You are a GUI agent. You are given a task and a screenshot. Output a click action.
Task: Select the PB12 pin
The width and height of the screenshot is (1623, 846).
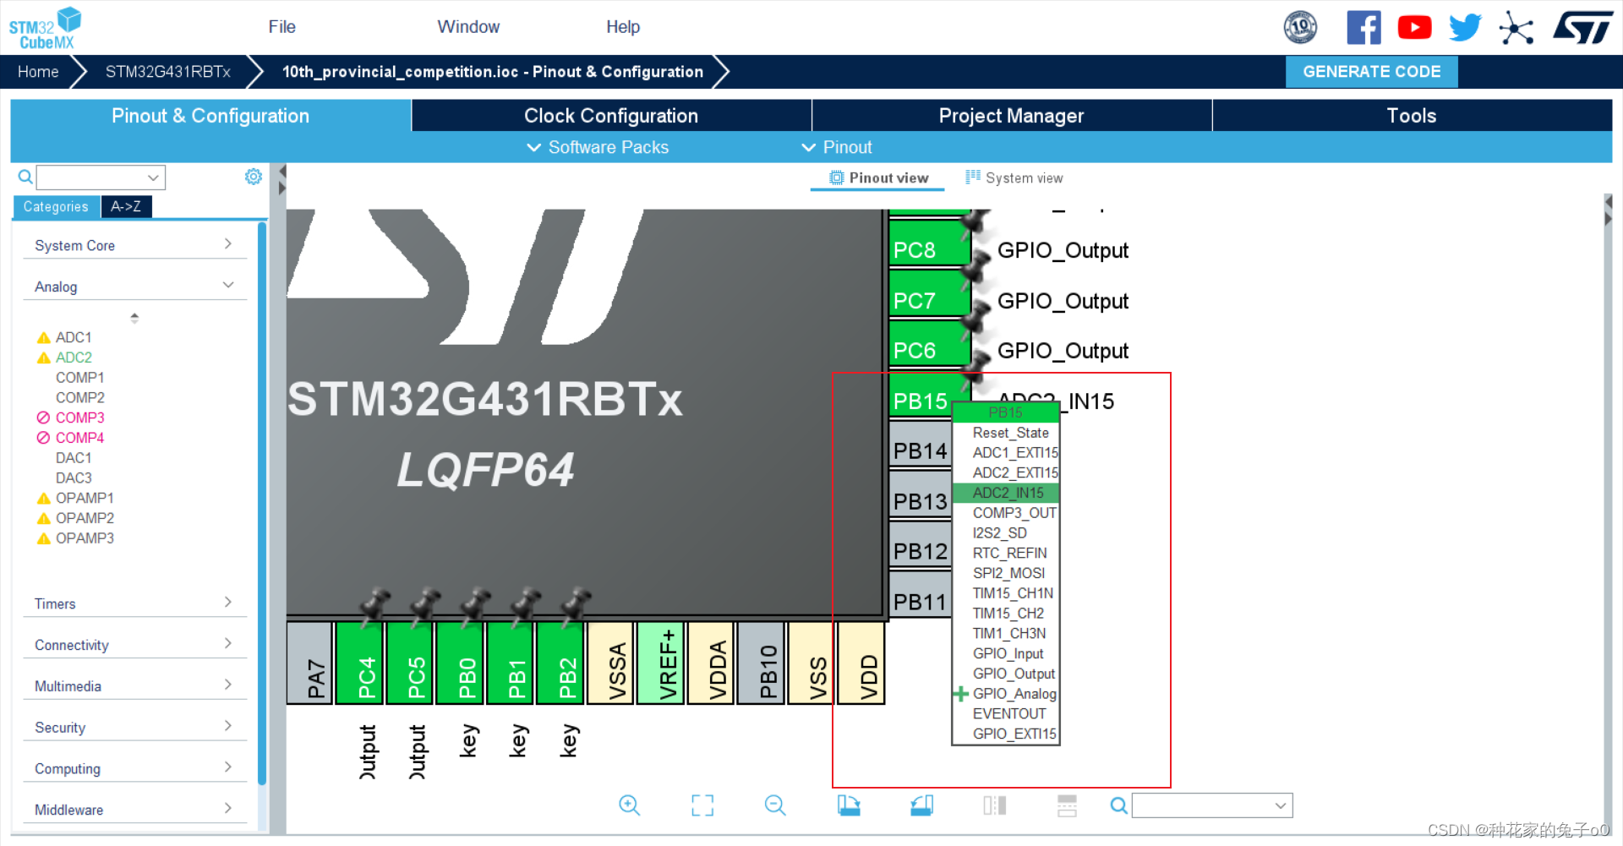pos(921,546)
